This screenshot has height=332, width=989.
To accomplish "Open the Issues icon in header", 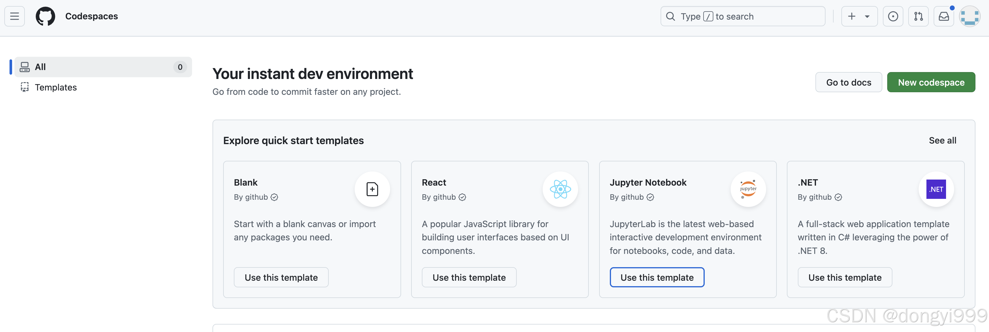I will tap(893, 16).
